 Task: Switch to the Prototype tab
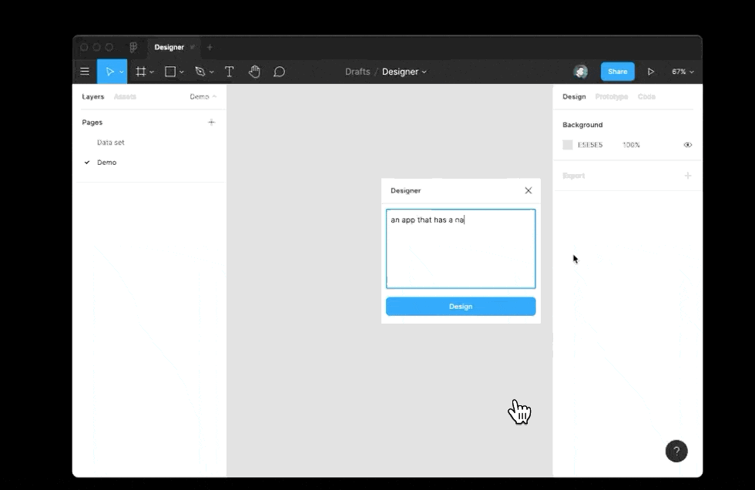coord(612,97)
